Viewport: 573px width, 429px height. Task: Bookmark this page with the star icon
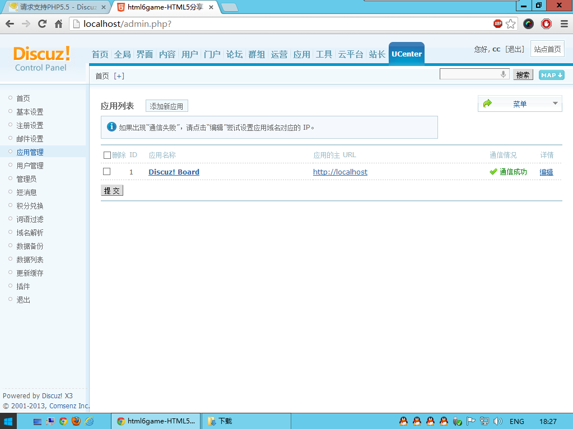(510, 24)
